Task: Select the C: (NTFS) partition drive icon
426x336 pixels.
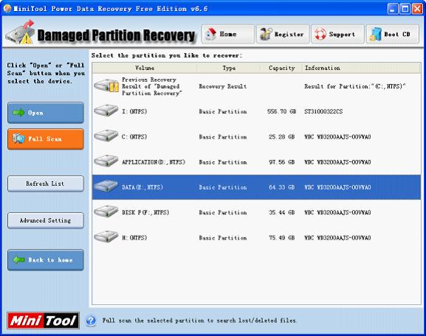Action: (x=106, y=136)
